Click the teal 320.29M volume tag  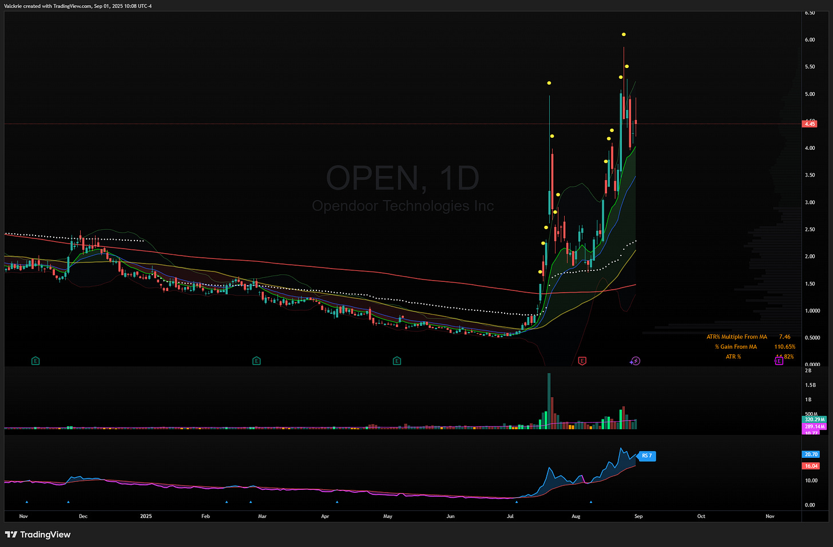tap(814, 420)
